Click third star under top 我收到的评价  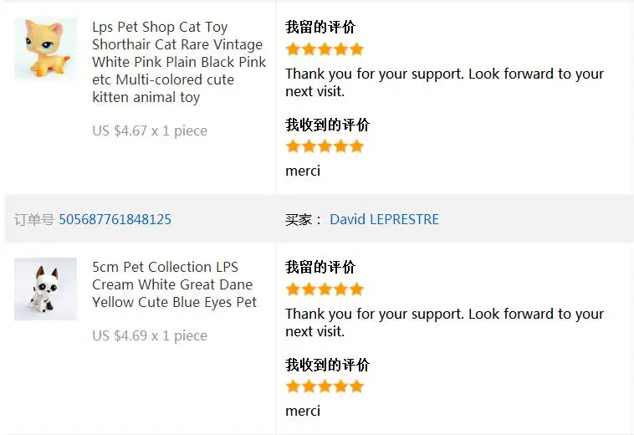pos(325,146)
